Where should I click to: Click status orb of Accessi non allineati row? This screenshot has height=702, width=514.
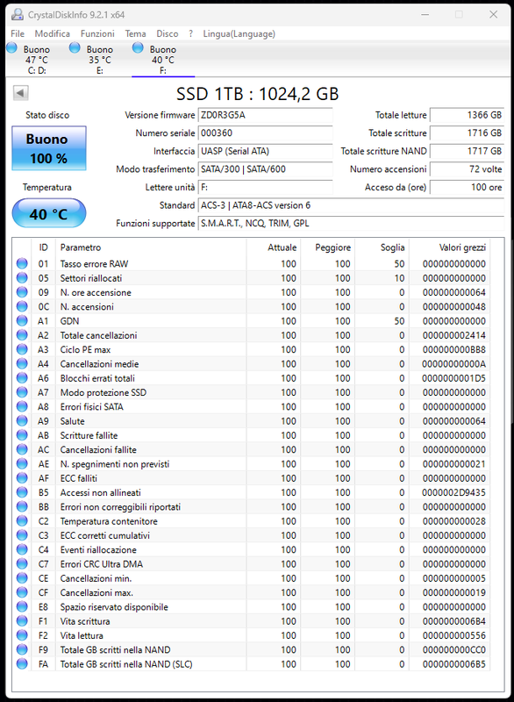coord(22,492)
